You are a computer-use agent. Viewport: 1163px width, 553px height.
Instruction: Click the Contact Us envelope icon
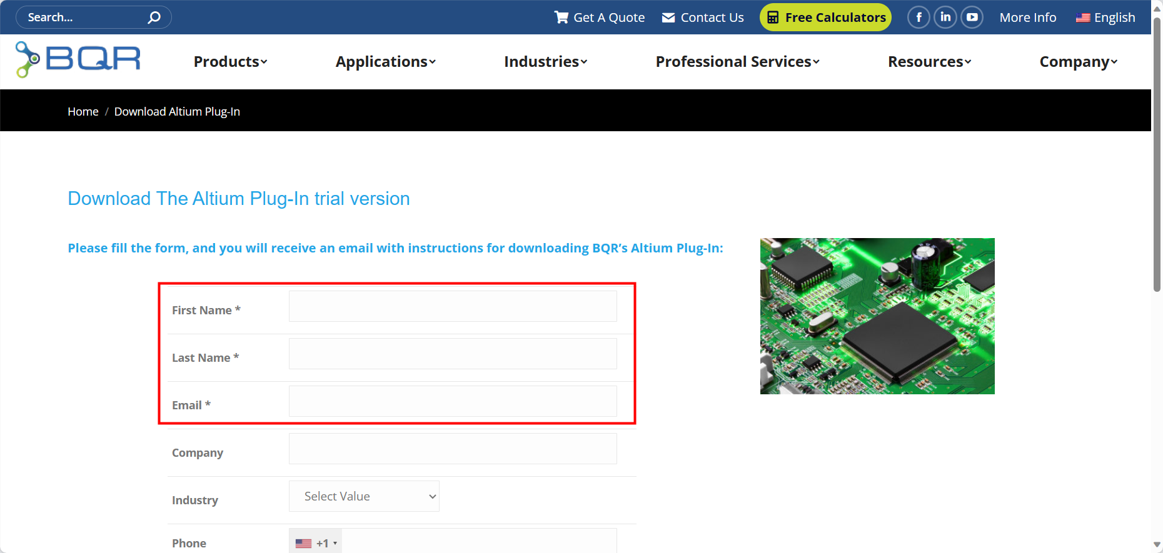[668, 17]
